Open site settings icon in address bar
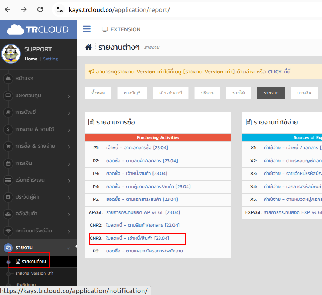Viewport: 322px width, 295px height. point(60,10)
